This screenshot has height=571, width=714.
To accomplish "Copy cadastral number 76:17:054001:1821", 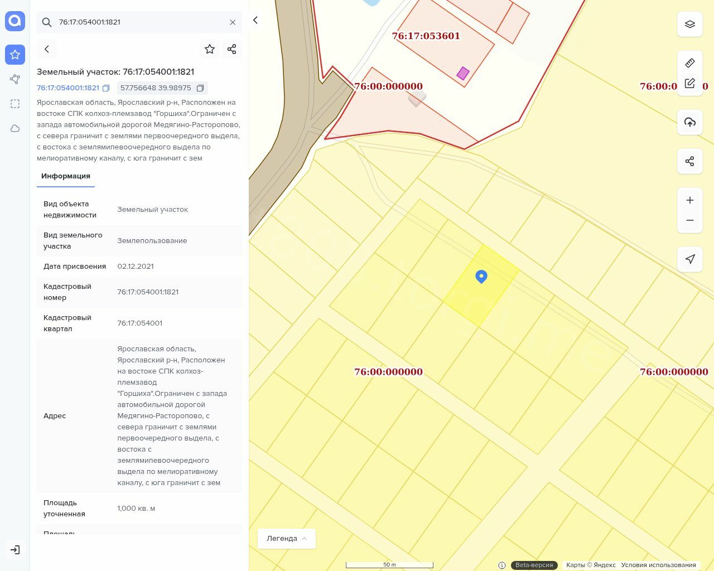I will (106, 88).
